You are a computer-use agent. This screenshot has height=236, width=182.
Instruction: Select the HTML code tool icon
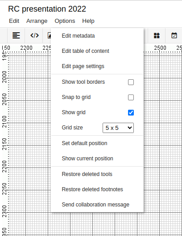34,35
